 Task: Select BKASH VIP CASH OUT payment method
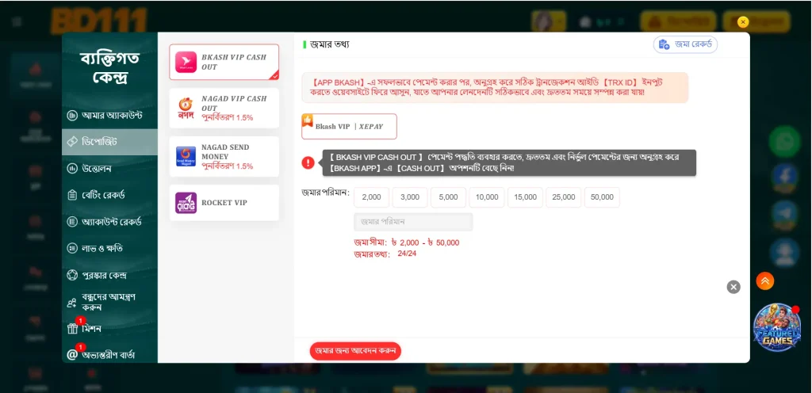click(x=224, y=62)
